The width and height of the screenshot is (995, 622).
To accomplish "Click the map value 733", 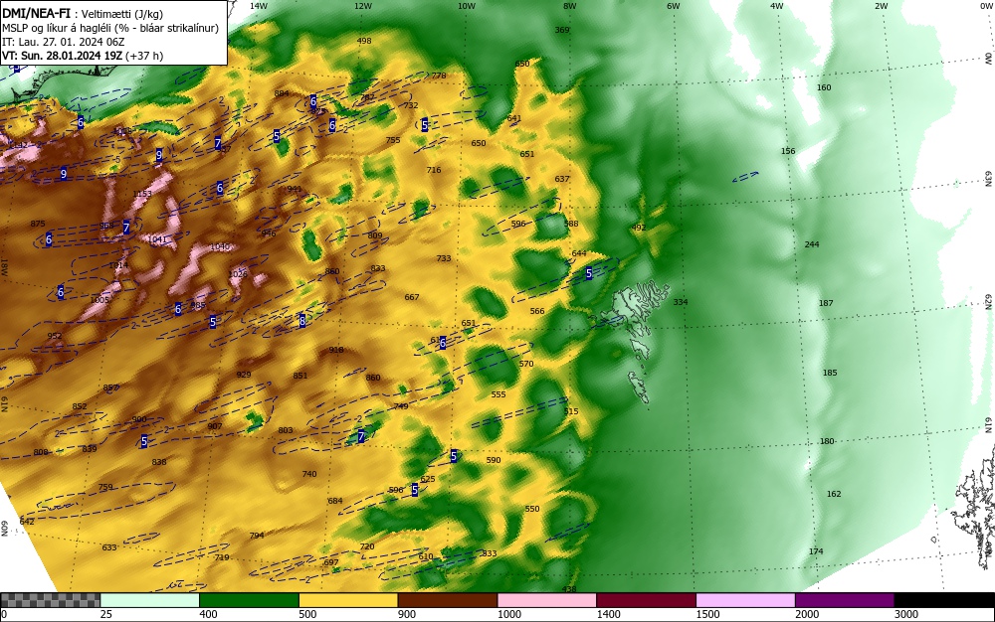I will coord(444,258).
